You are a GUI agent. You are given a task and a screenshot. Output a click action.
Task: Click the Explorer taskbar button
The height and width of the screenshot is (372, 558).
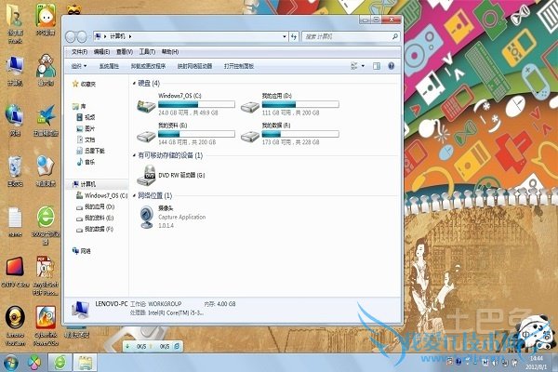(85, 363)
